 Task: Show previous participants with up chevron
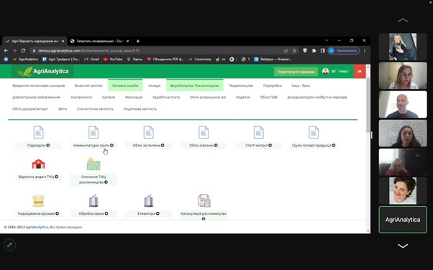coord(403,20)
